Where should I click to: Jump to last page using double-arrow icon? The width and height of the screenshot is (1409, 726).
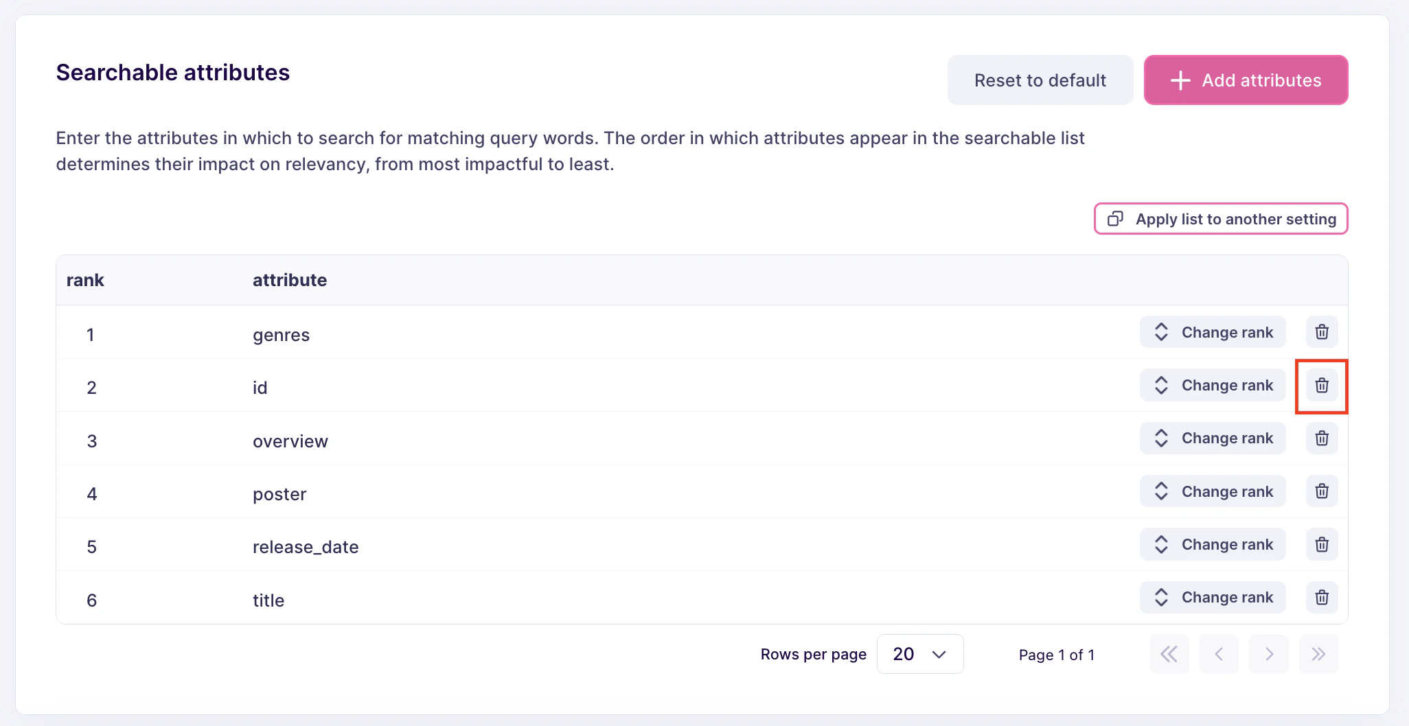click(x=1318, y=654)
